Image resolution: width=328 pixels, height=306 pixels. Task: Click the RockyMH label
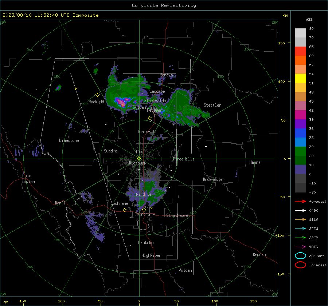96,102
